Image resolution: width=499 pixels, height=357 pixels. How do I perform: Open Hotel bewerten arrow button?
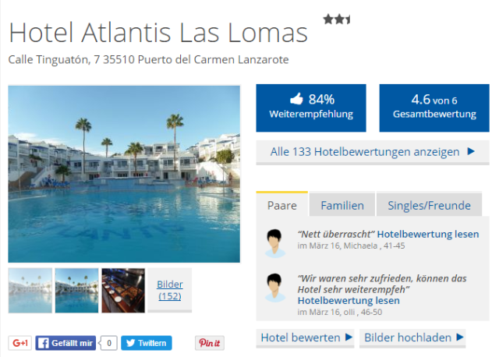(x=306, y=338)
